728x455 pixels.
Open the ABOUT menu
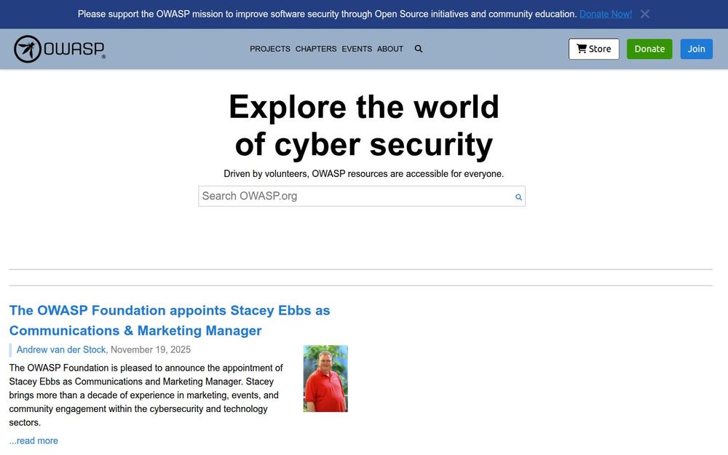point(390,49)
